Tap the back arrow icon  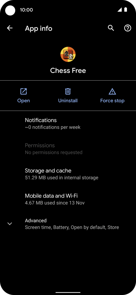tap(10, 28)
